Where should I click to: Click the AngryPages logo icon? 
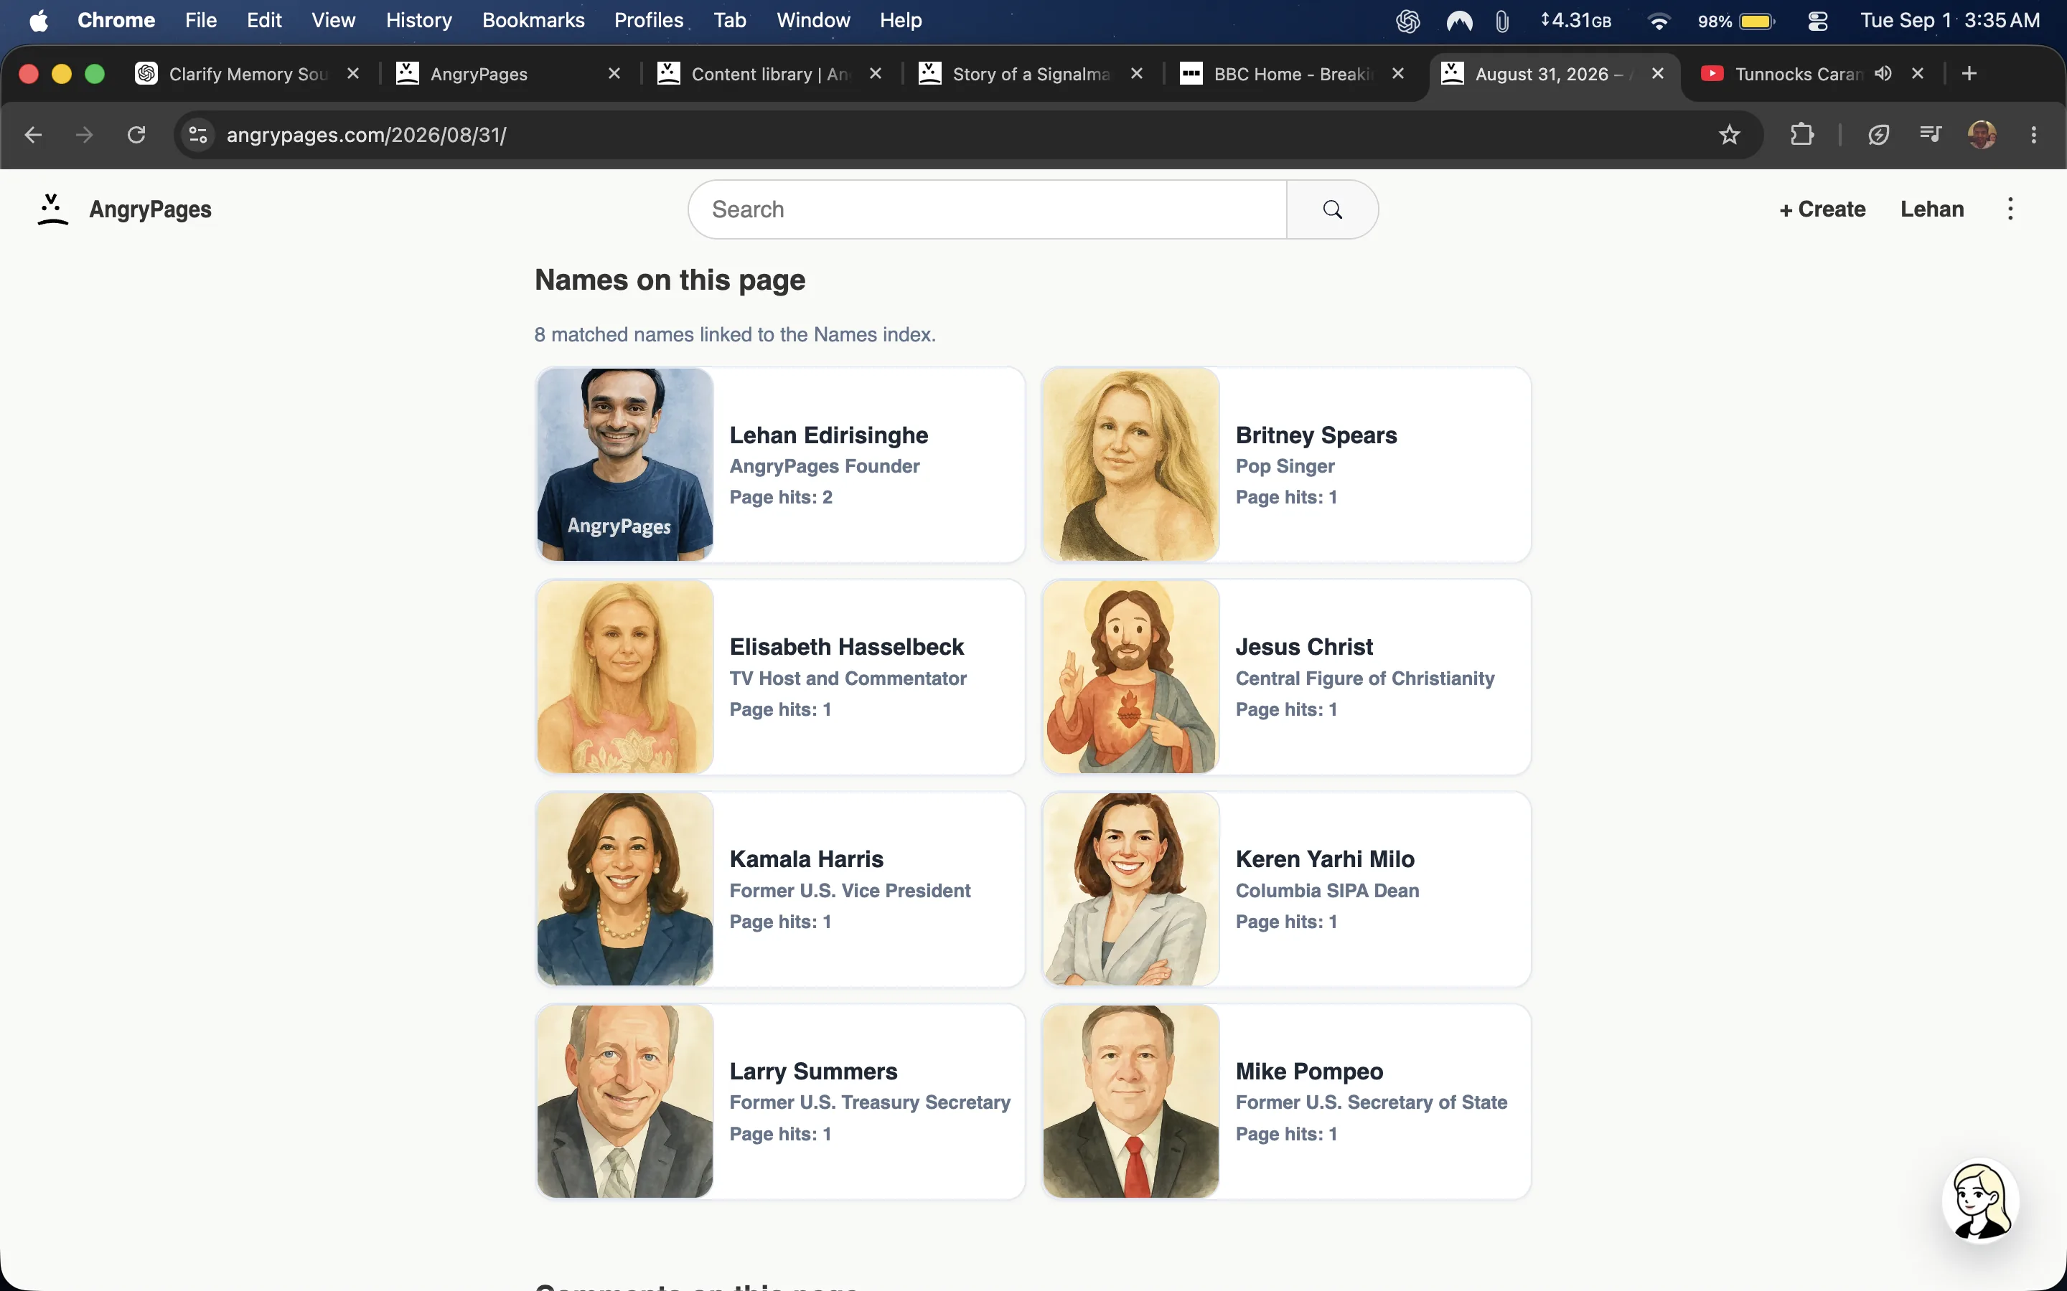[x=52, y=209]
